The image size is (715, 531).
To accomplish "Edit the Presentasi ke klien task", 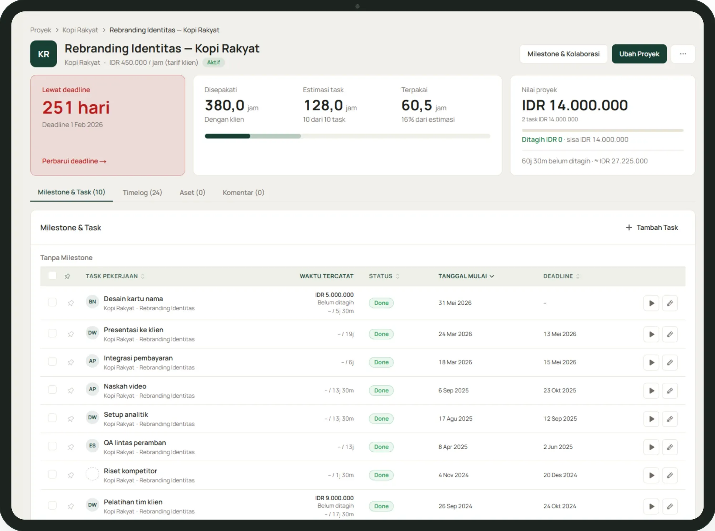I will click(x=670, y=334).
